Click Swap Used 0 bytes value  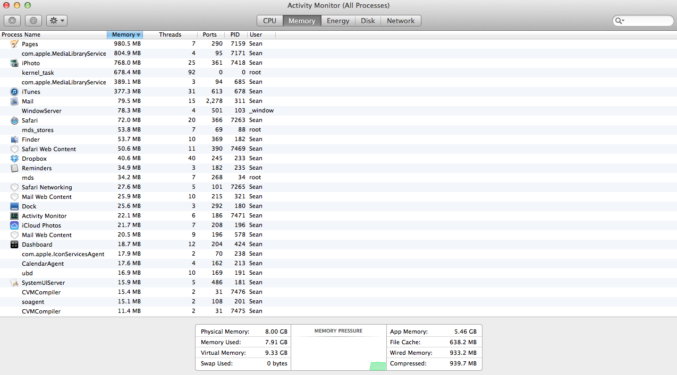point(277,363)
